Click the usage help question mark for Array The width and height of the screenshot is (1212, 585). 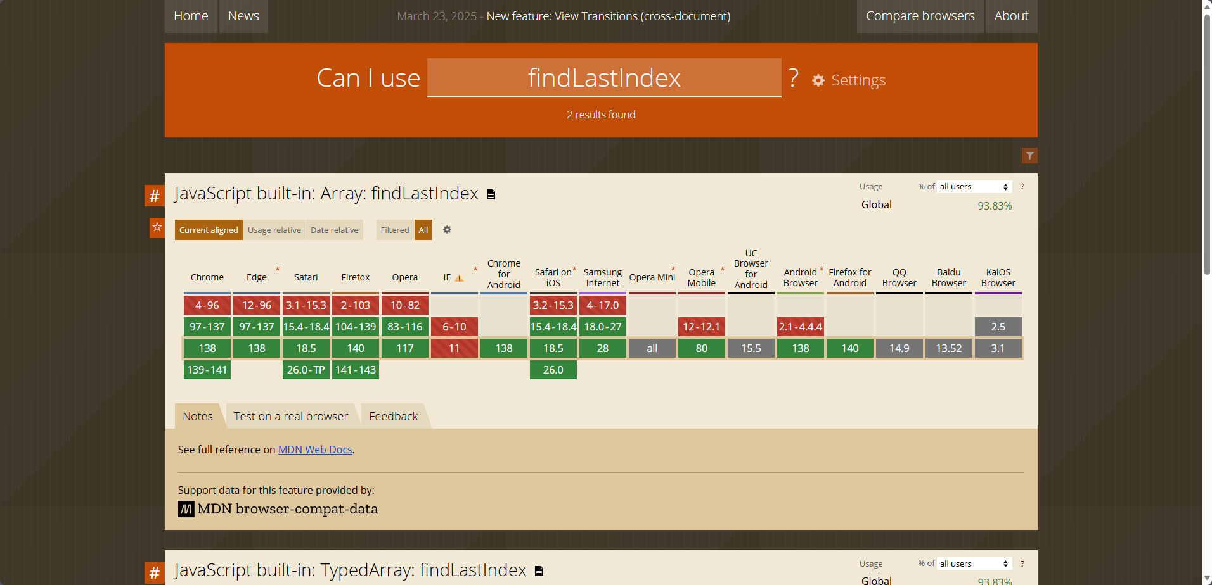1022,187
